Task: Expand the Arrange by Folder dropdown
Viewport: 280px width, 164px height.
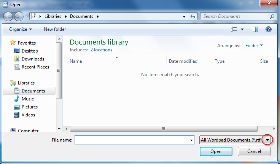Action: pyautogui.click(x=254, y=46)
